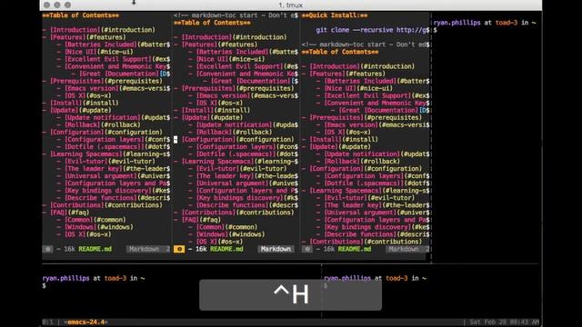Click [Install](#install) in the right pane
The image size is (582, 327).
[x=344, y=139]
